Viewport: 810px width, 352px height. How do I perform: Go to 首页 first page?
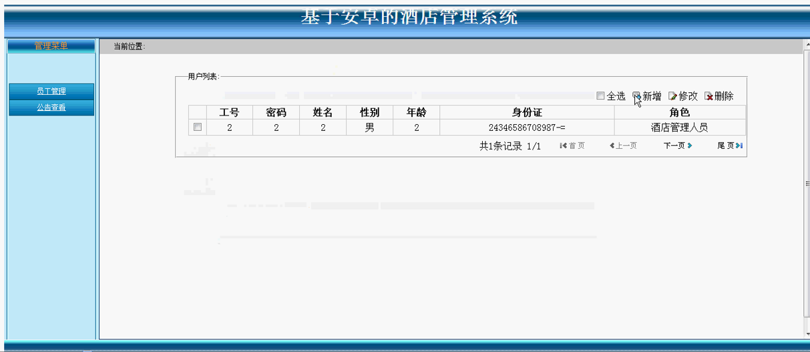point(572,146)
